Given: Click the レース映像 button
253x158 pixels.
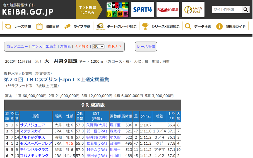Looking at the screenshot, I should pos(146,47).
